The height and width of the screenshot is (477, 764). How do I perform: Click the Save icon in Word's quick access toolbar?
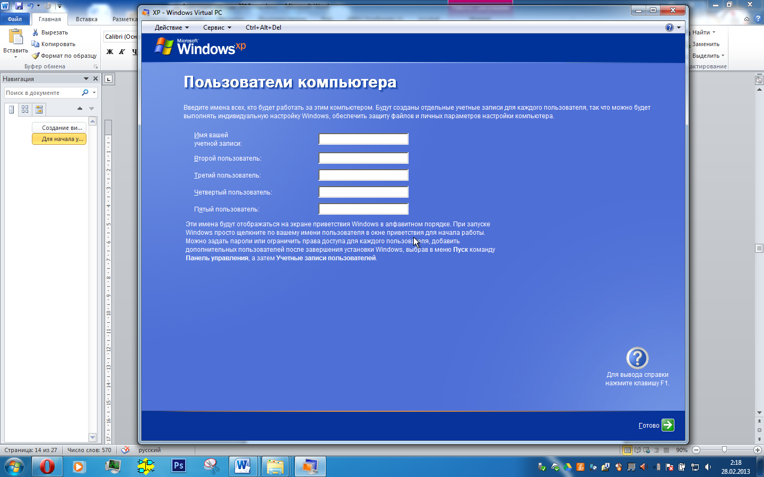[19, 6]
